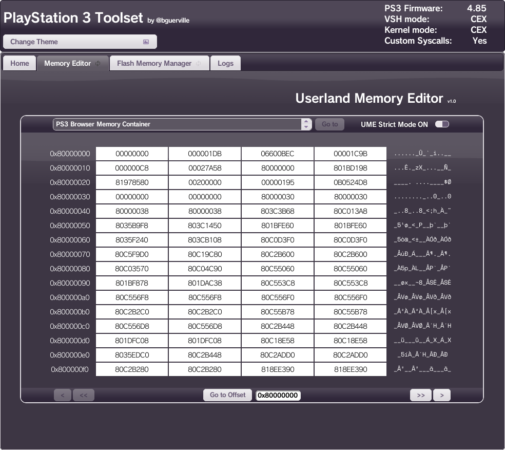Click the memory container dropdown arrows

(306, 124)
